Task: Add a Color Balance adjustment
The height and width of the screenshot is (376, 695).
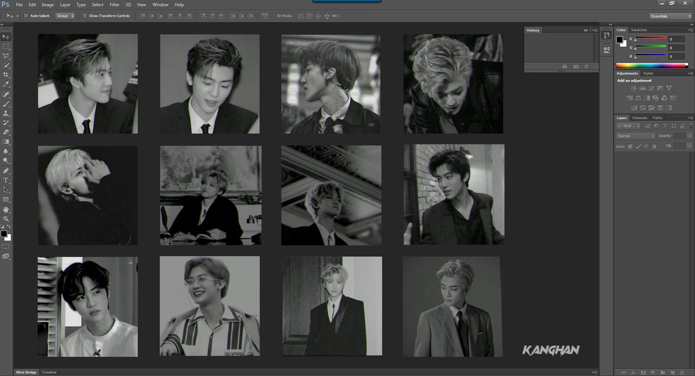Action: pyautogui.click(x=638, y=98)
